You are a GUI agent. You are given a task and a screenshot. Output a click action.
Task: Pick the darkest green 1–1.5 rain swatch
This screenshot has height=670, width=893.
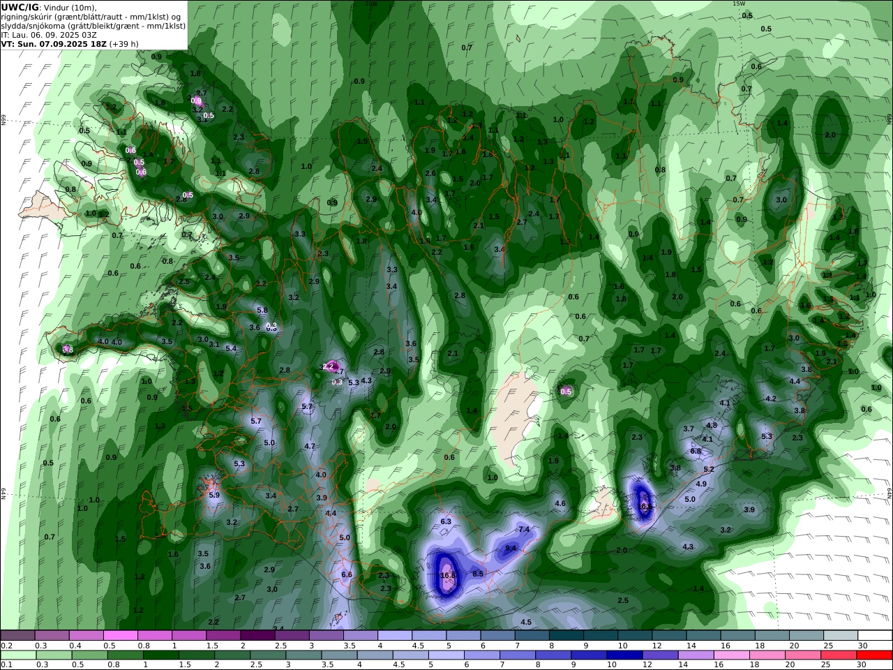coord(160,655)
